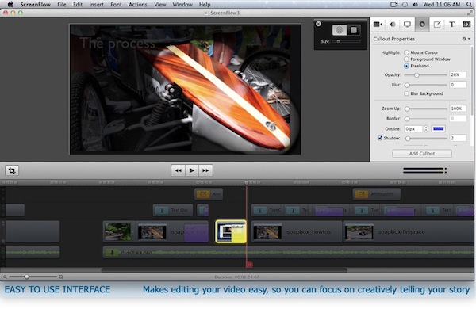Open the Edit menu
Viewport: 476px width, 309px height.
78,5
